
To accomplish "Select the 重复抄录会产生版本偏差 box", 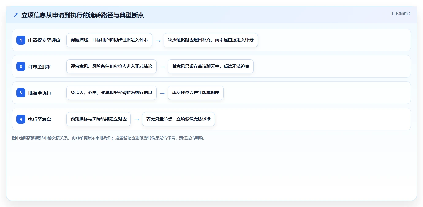I will [x=196, y=93].
